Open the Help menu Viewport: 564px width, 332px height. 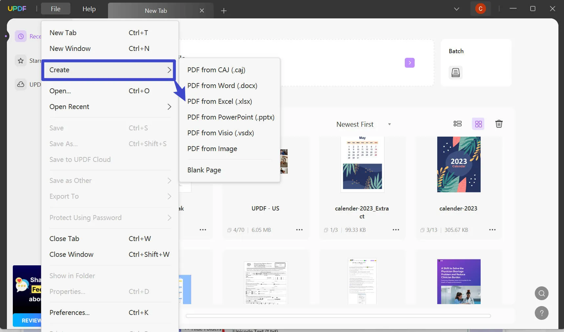(x=89, y=9)
